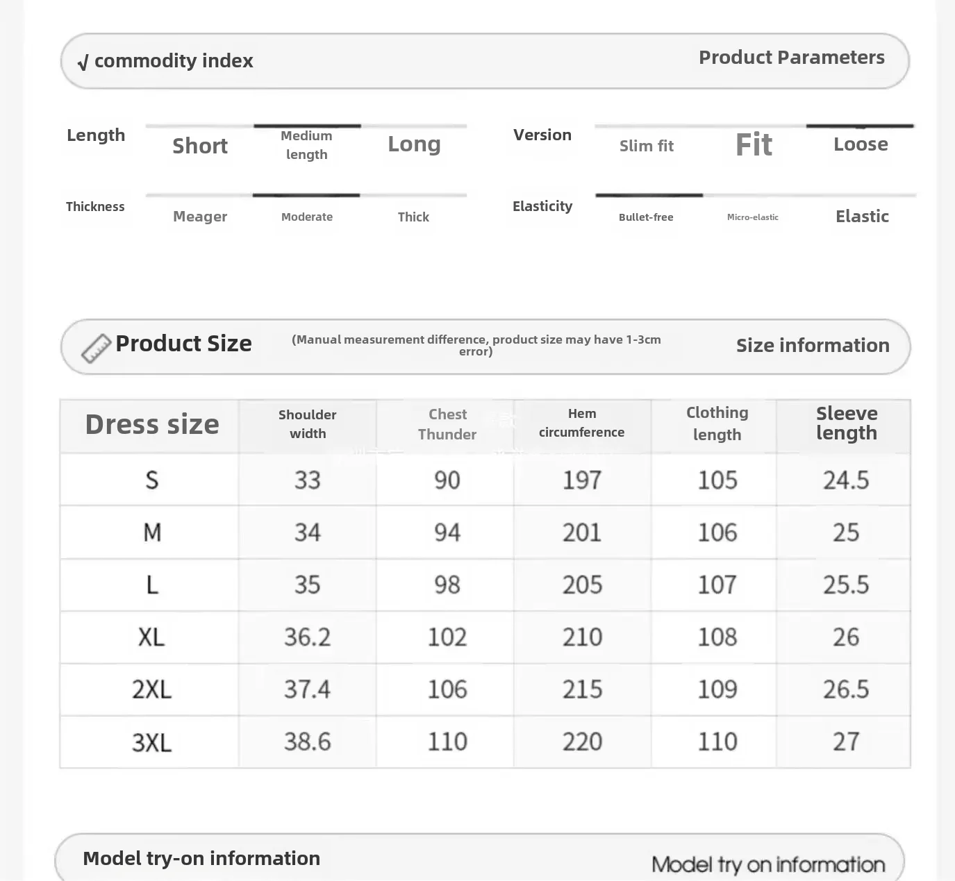Choose Moderate on the Thickness scale
The height and width of the screenshot is (881, 955).
[x=306, y=217]
